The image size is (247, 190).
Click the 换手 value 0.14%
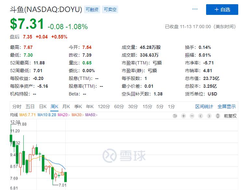point(205,47)
